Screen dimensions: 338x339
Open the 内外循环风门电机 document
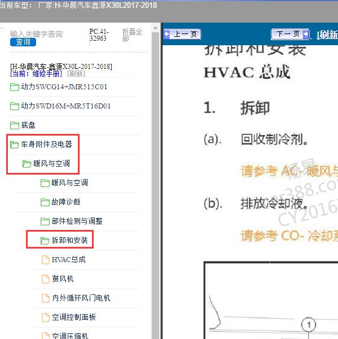coord(81,298)
